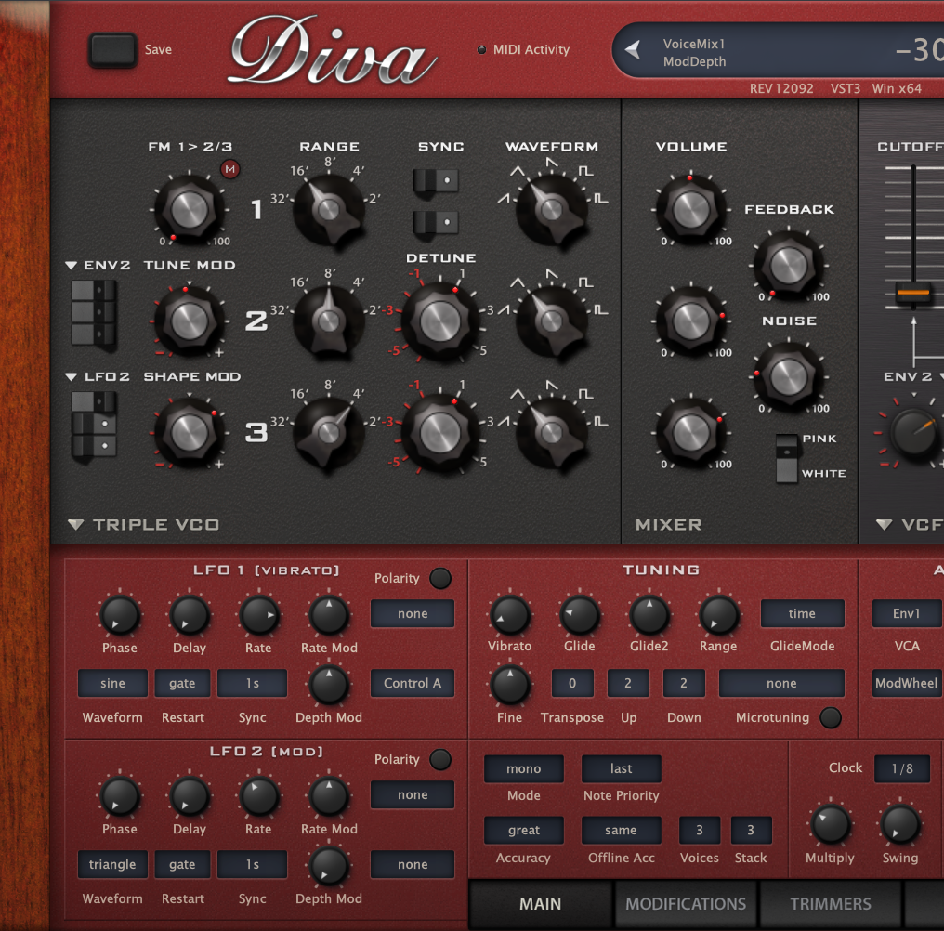Click the FM 1>2/3 knob
Screen dimensions: 944x931
(190, 210)
